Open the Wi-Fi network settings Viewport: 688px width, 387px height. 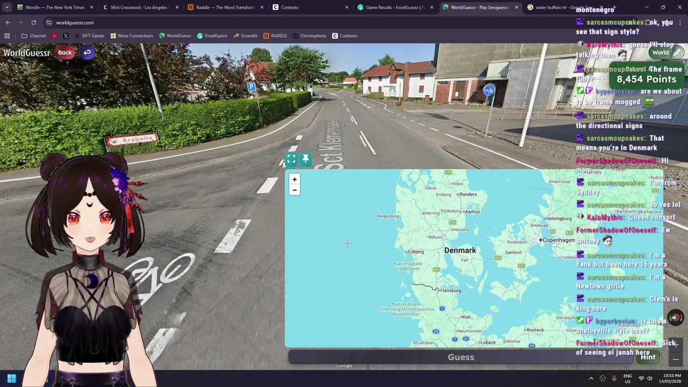641,378
